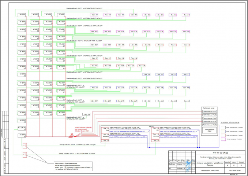Image resolution: width=248 pixels, height=176 pixels.
Task: Click controller NC-8000 number 56
Action: pos(22,136)
